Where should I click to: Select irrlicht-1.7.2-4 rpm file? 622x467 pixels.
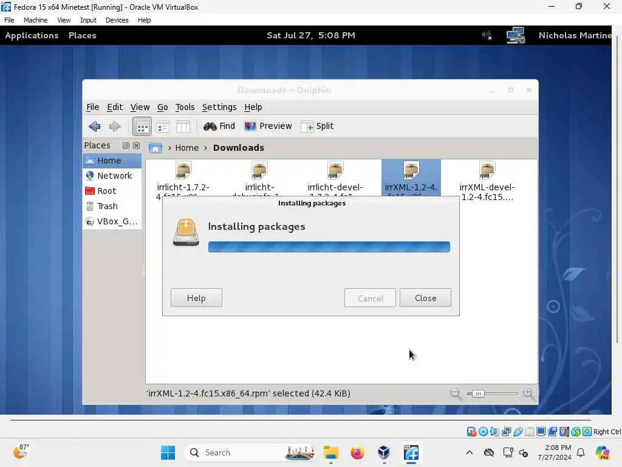[x=183, y=178]
